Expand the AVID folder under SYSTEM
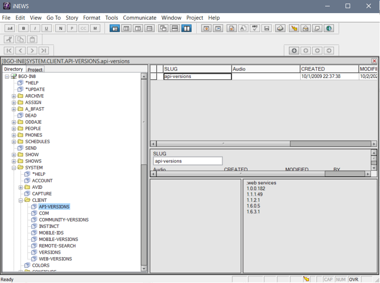380x283 pixels. (x=21, y=187)
